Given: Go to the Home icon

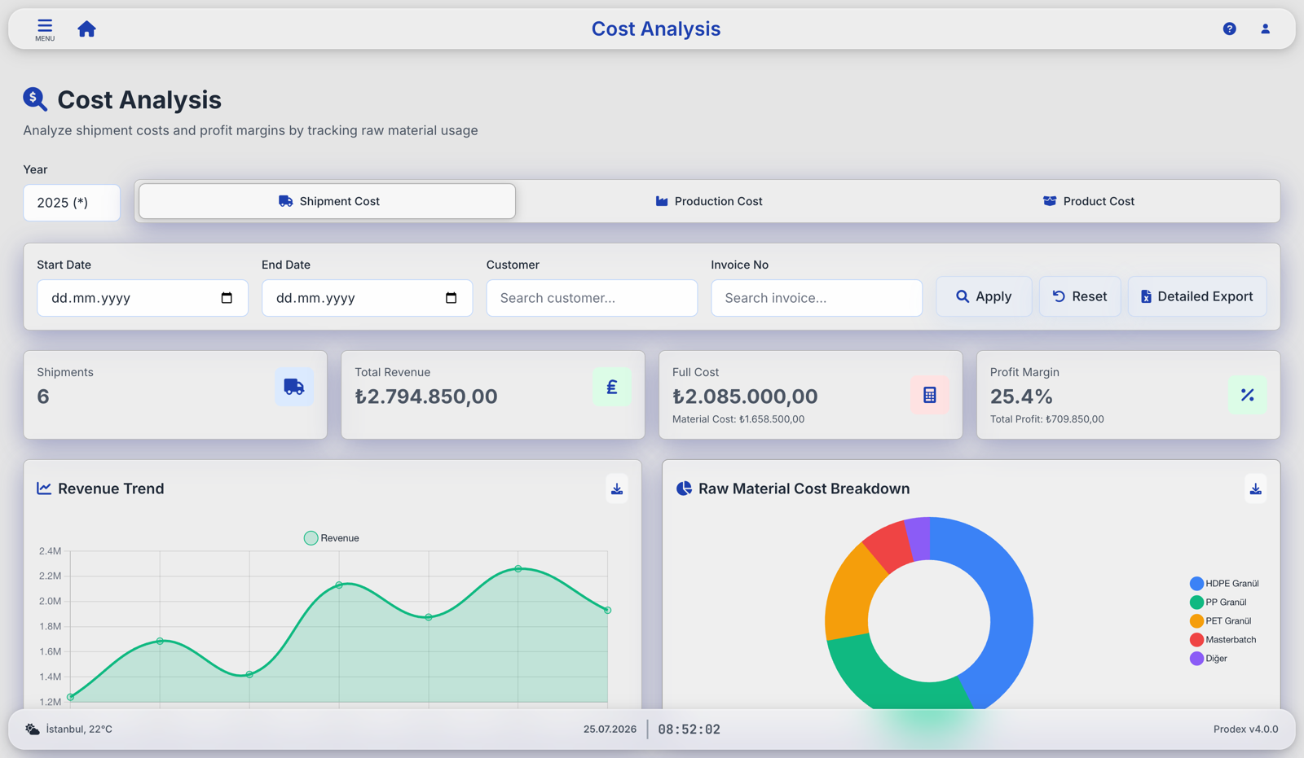Looking at the screenshot, I should click(86, 29).
